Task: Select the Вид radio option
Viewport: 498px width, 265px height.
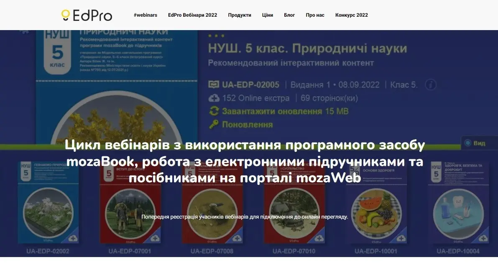Action: 467,143
